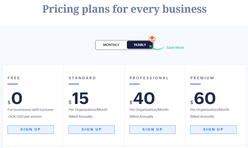This screenshot has height=148, width=248.
Task: Click the Professional plan heading
Action: coord(149,78)
